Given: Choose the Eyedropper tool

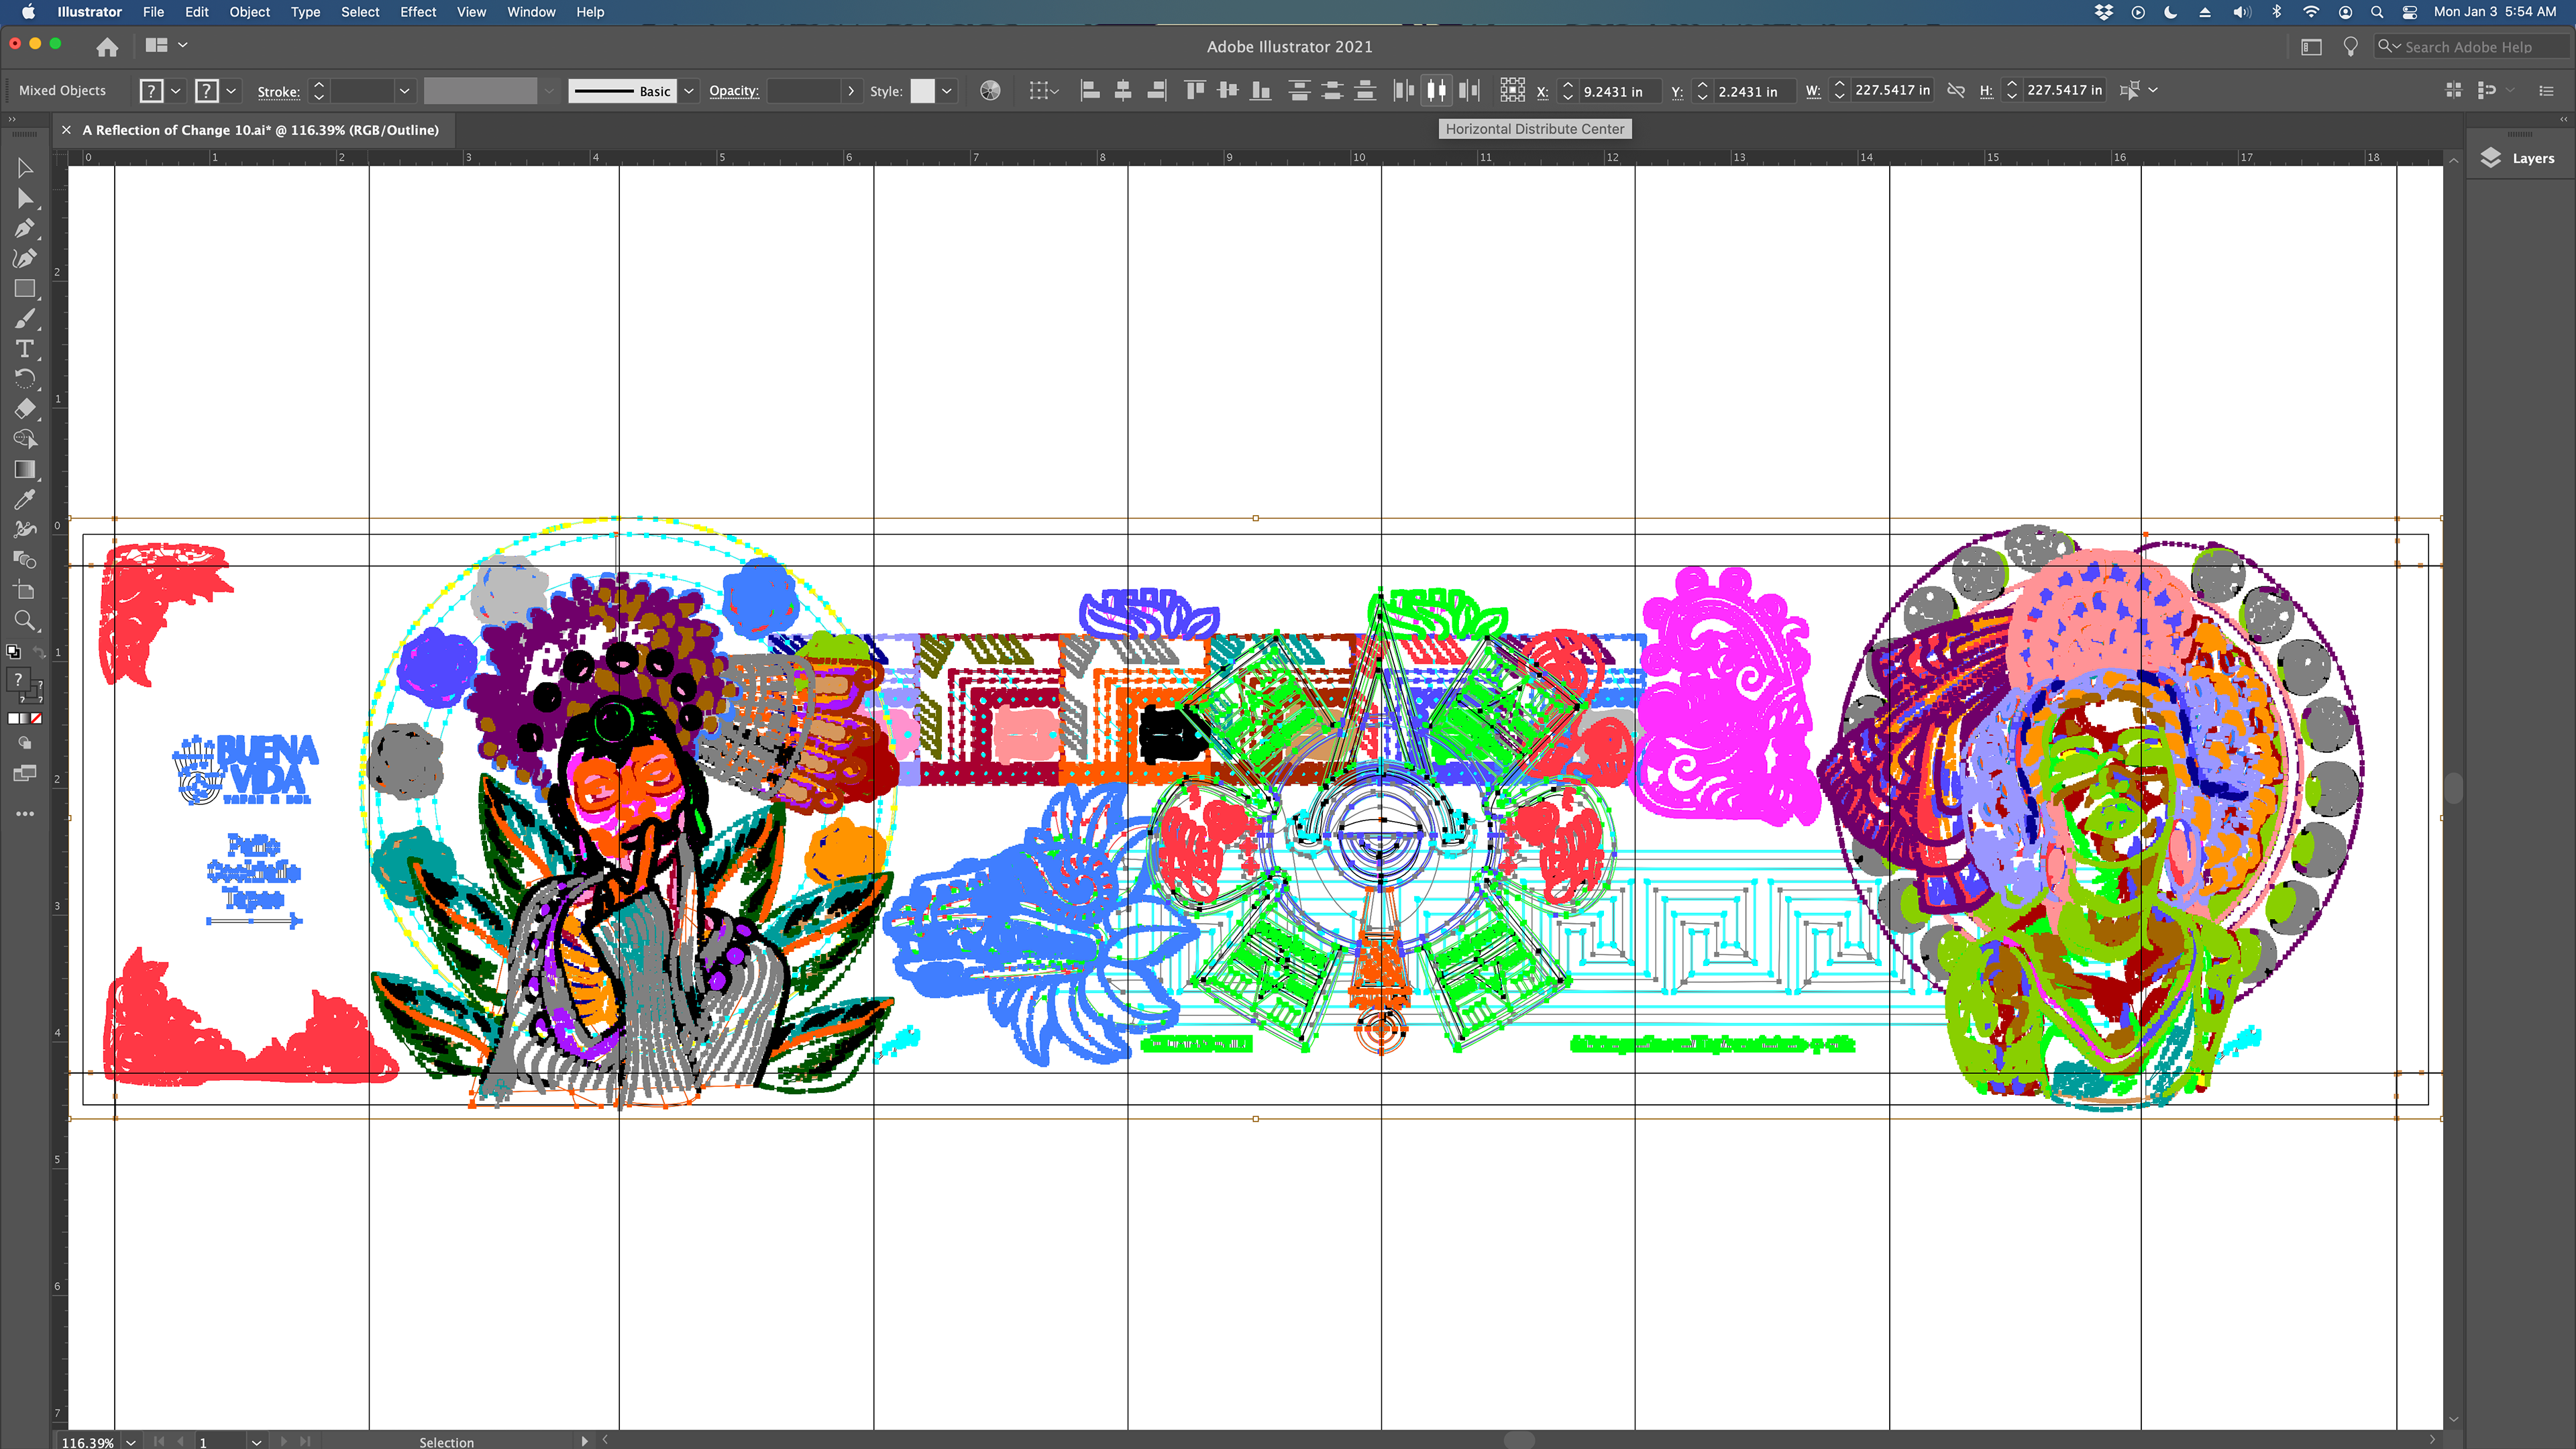Looking at the screenshot, I should [25, 499].
